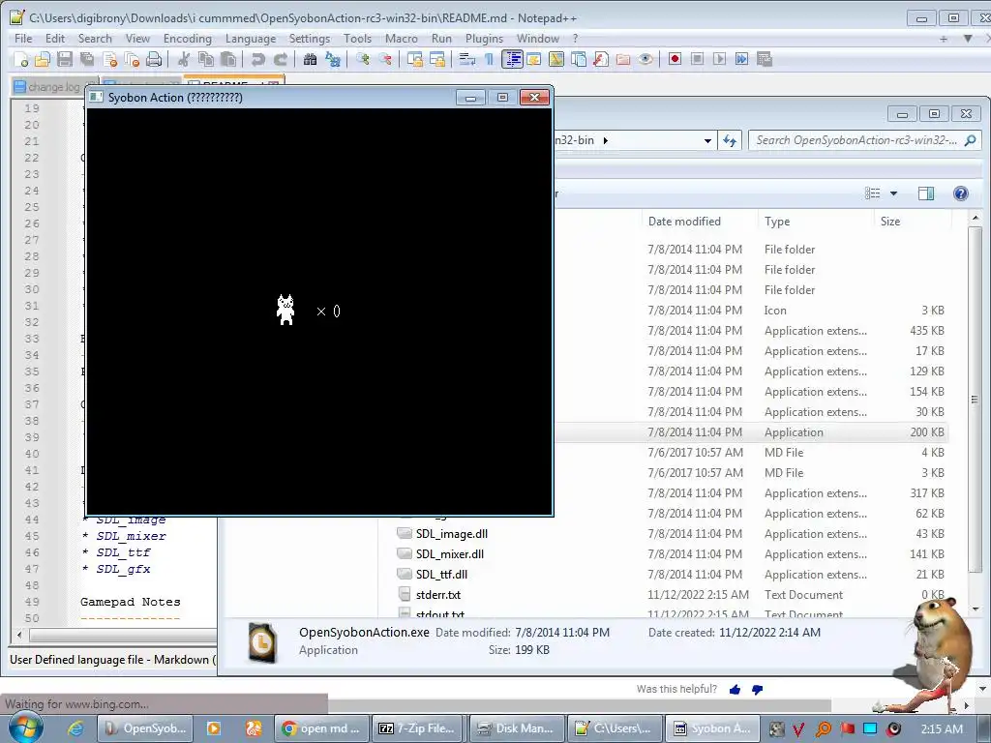Open the Function List panel icon
The image size is (991, 743).
(601, 59)
